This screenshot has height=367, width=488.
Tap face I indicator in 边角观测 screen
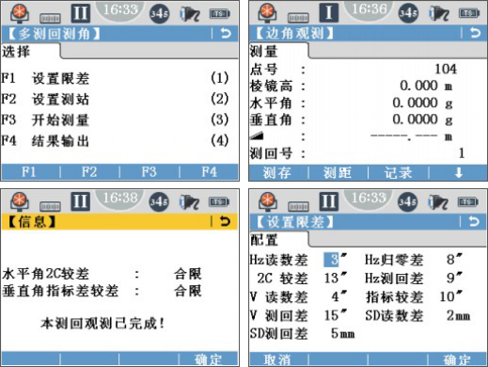click(329, 13)
